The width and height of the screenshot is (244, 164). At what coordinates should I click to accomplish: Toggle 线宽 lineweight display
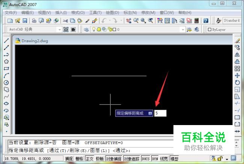tap(164, 158)
